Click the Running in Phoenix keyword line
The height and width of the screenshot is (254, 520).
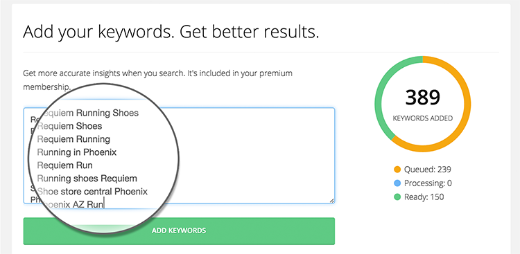(77, 152)
